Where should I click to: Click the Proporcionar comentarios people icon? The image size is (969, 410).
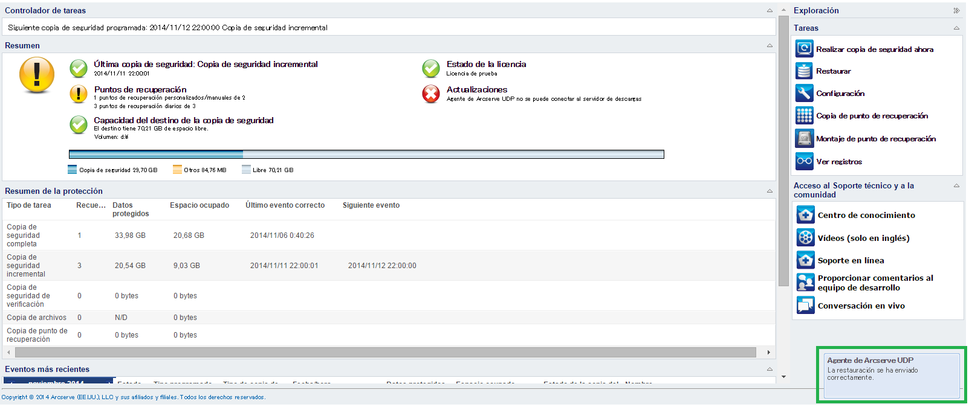(805, 282)
